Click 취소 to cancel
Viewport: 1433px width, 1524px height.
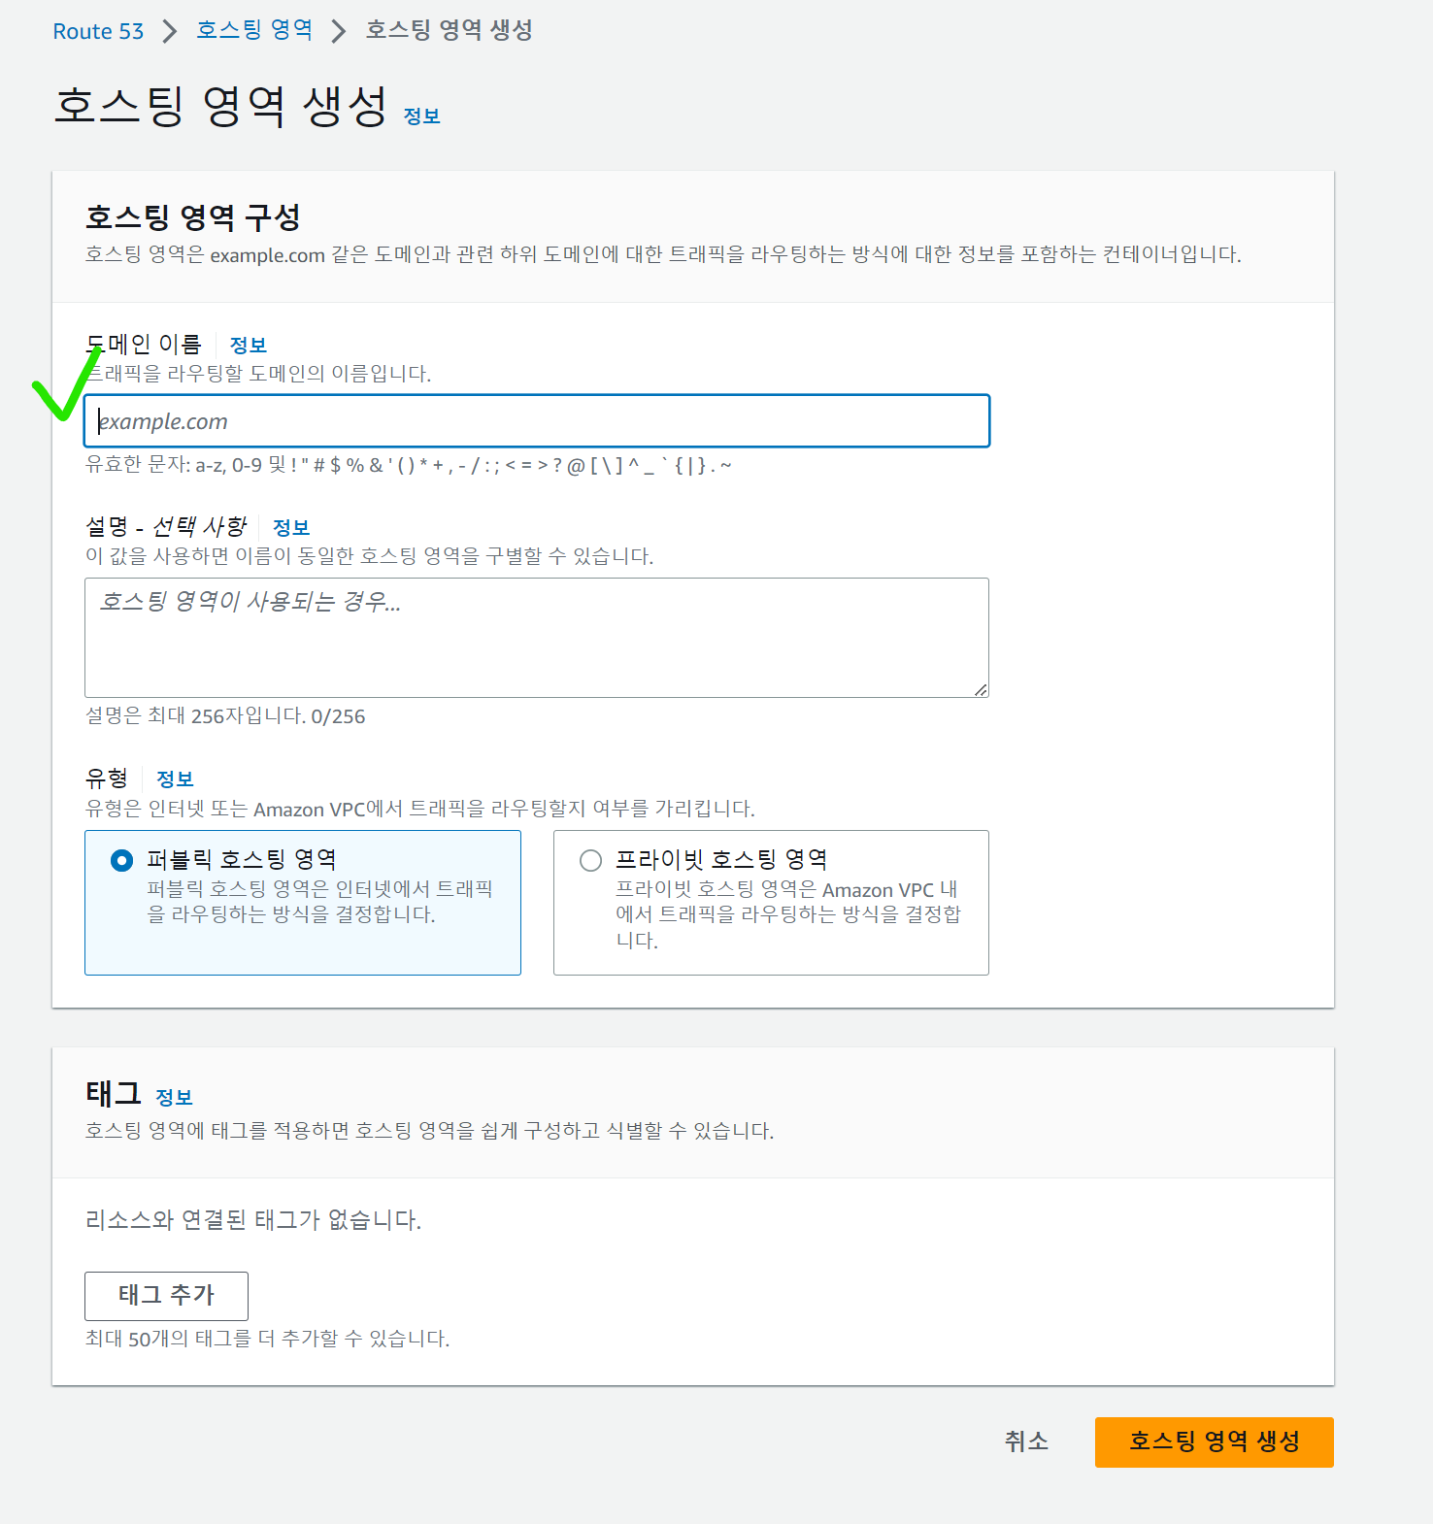(1026, 1441)
